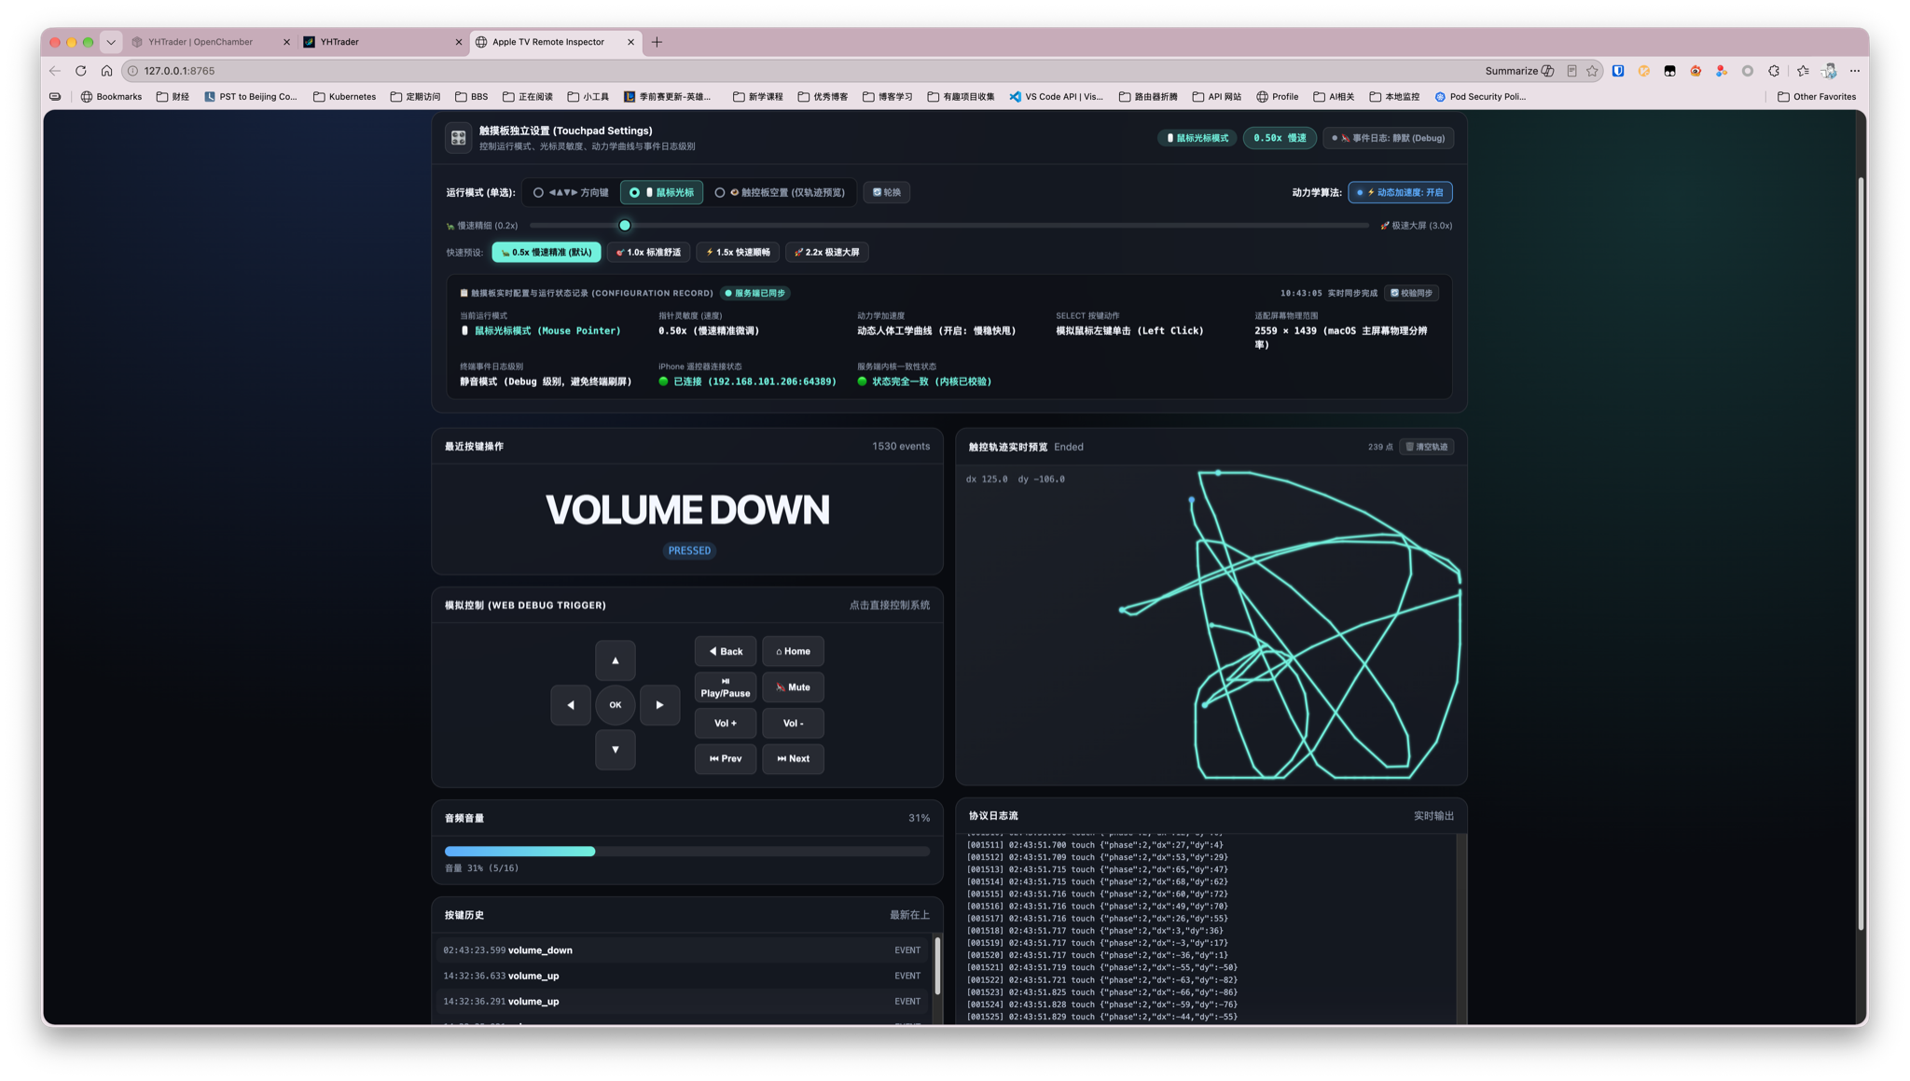Expand the Other Favorites folder
The image size is (1910, 1081).
tap(1816, 96)
